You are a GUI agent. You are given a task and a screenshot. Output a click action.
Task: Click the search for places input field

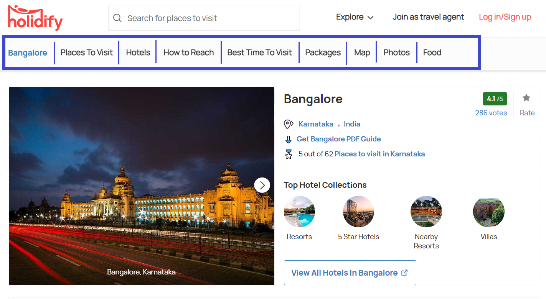[204, 18]
